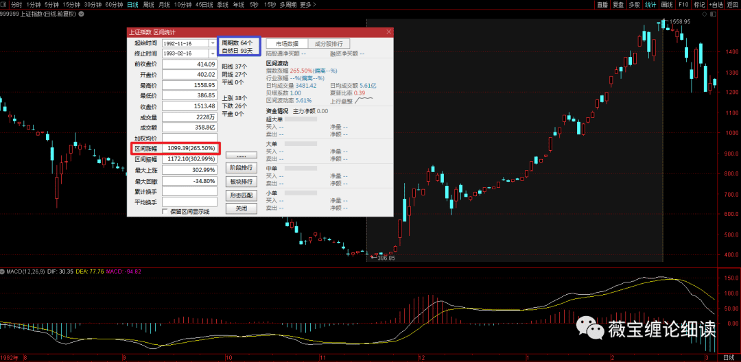
Task: Select the 60分钟 period
Action: [x=115, y=5]
